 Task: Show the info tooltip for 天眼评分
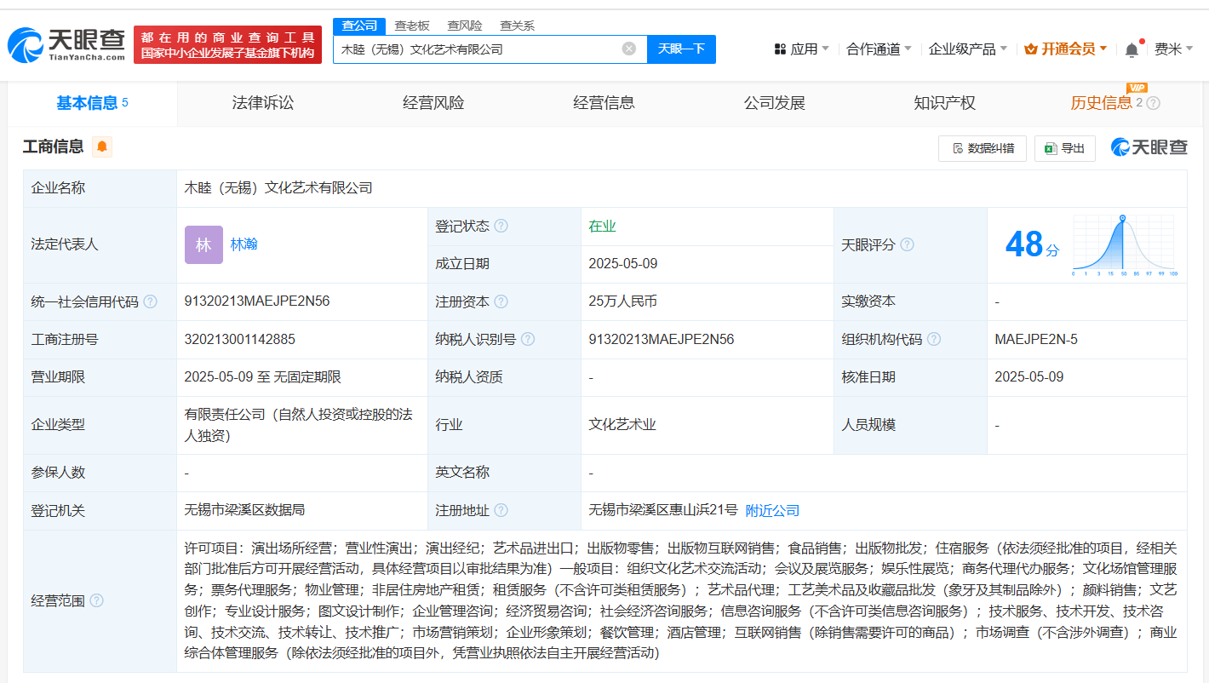click(x=908, y=245)
